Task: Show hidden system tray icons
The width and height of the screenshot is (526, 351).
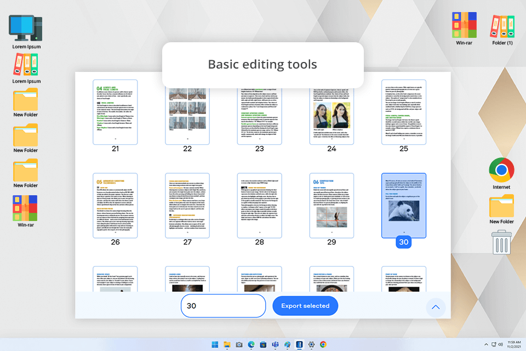Action: point(486,344)
